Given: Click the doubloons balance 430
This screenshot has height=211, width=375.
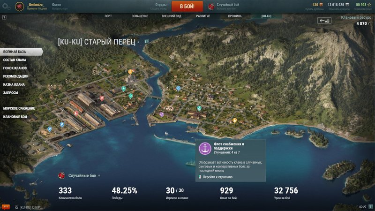Looking at the screenshot, I should [318, 5].
